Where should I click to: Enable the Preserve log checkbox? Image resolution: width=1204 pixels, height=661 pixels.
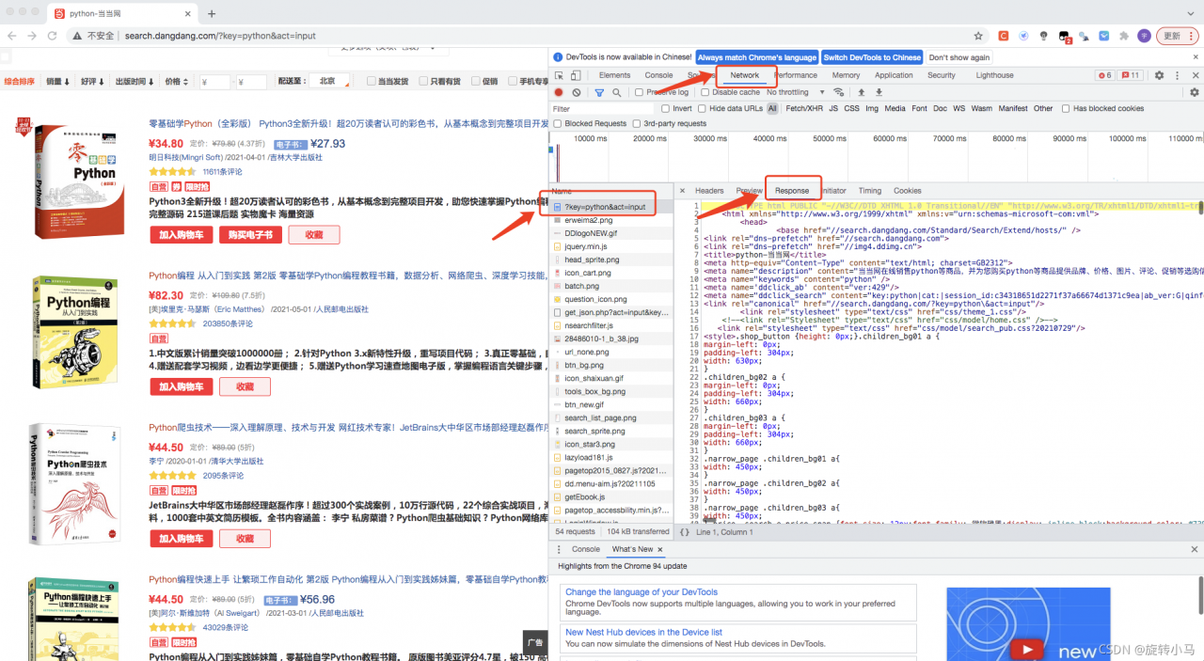point(640,92)
